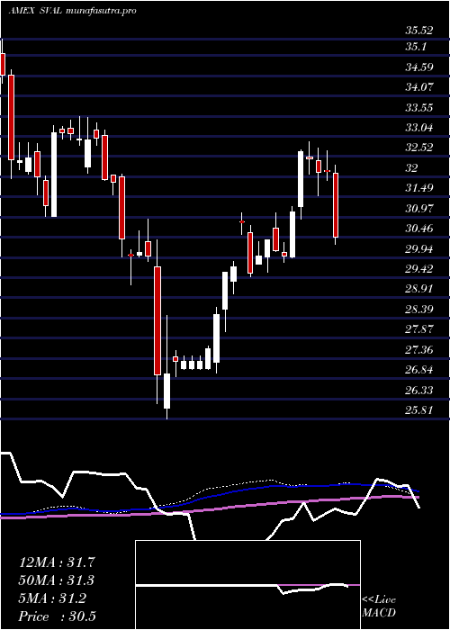Click the 30.46 price axis label

[x=419, y=229]
